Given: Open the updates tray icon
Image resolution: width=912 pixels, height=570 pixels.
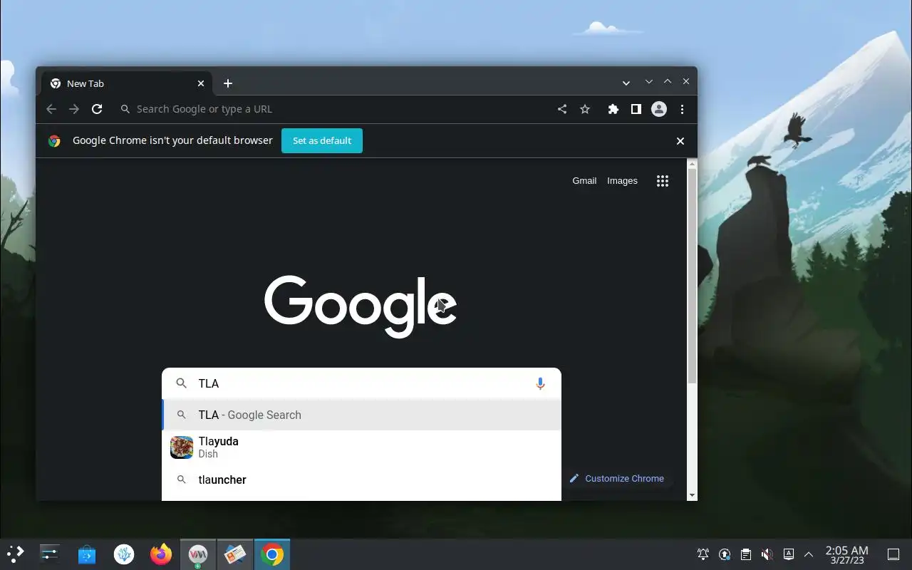Looking at the screenshot, I should 725,554.
